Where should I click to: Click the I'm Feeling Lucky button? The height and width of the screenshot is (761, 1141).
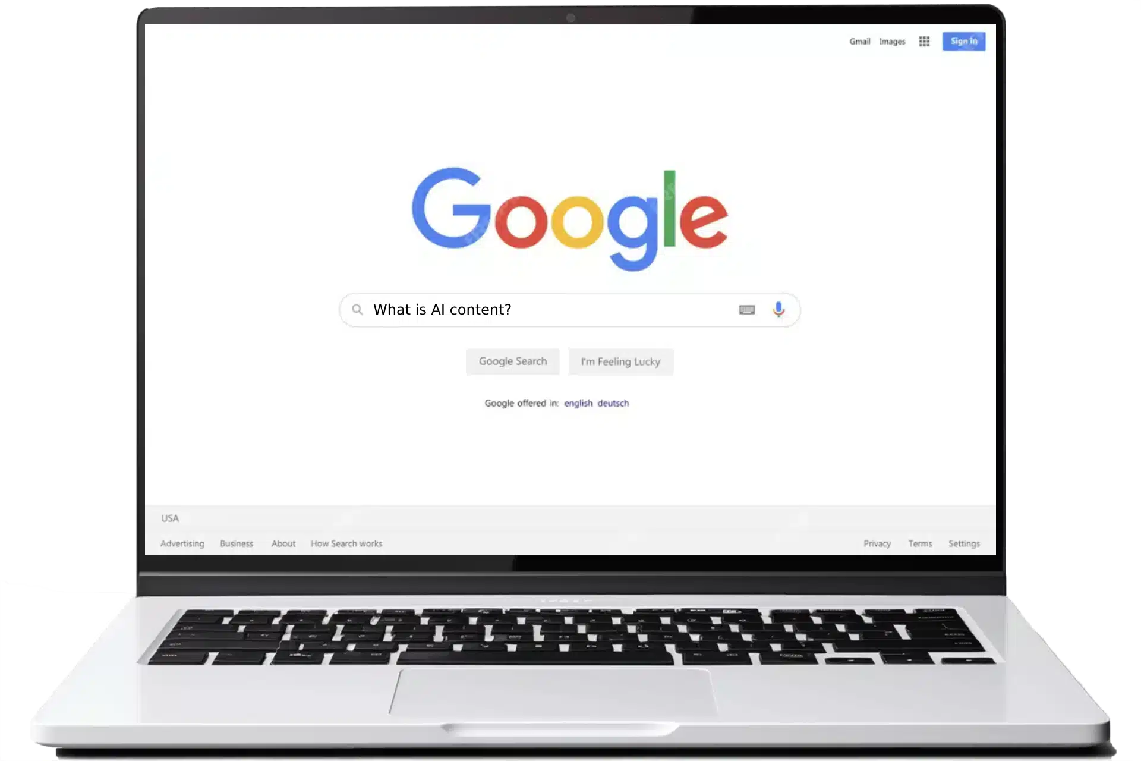coord(620,361)
